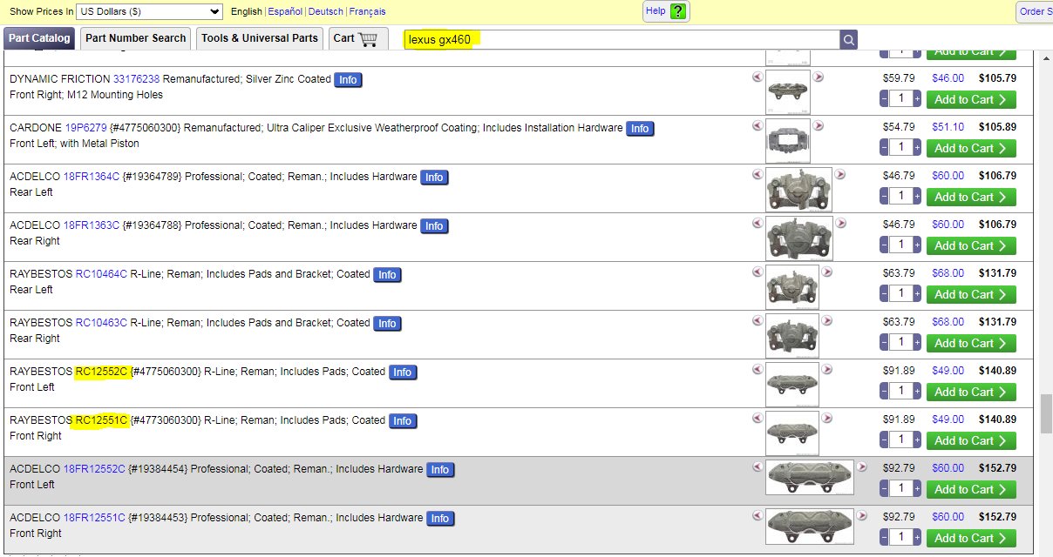Image resolution: width=1053 pixels, height=557 pixels.
Task: Show next image for ACDelco 18FR12552C
Action: (x=861, y=466)
